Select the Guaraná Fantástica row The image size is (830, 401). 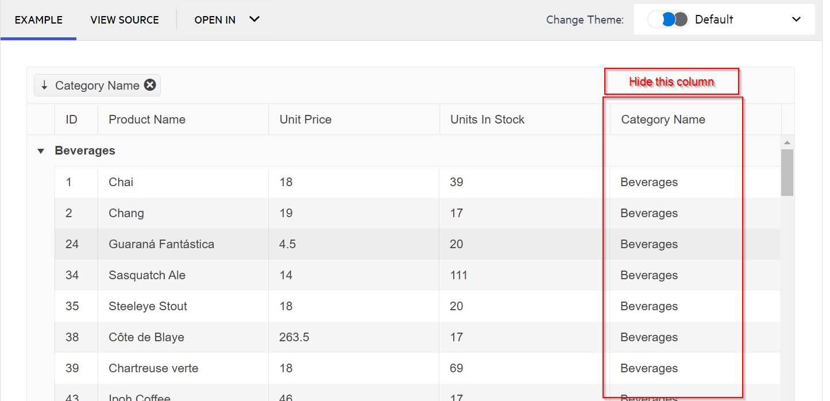pos(161,244)
